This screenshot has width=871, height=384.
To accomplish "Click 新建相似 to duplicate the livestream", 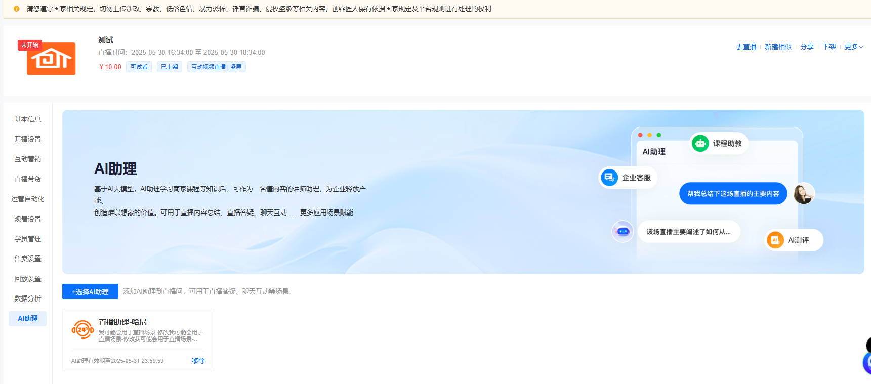I will [x=778, y=47].
